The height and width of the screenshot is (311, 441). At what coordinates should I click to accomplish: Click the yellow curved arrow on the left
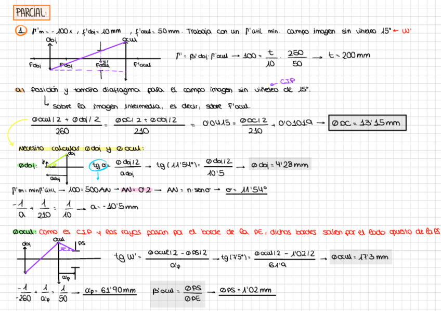(x=17, y=131)
